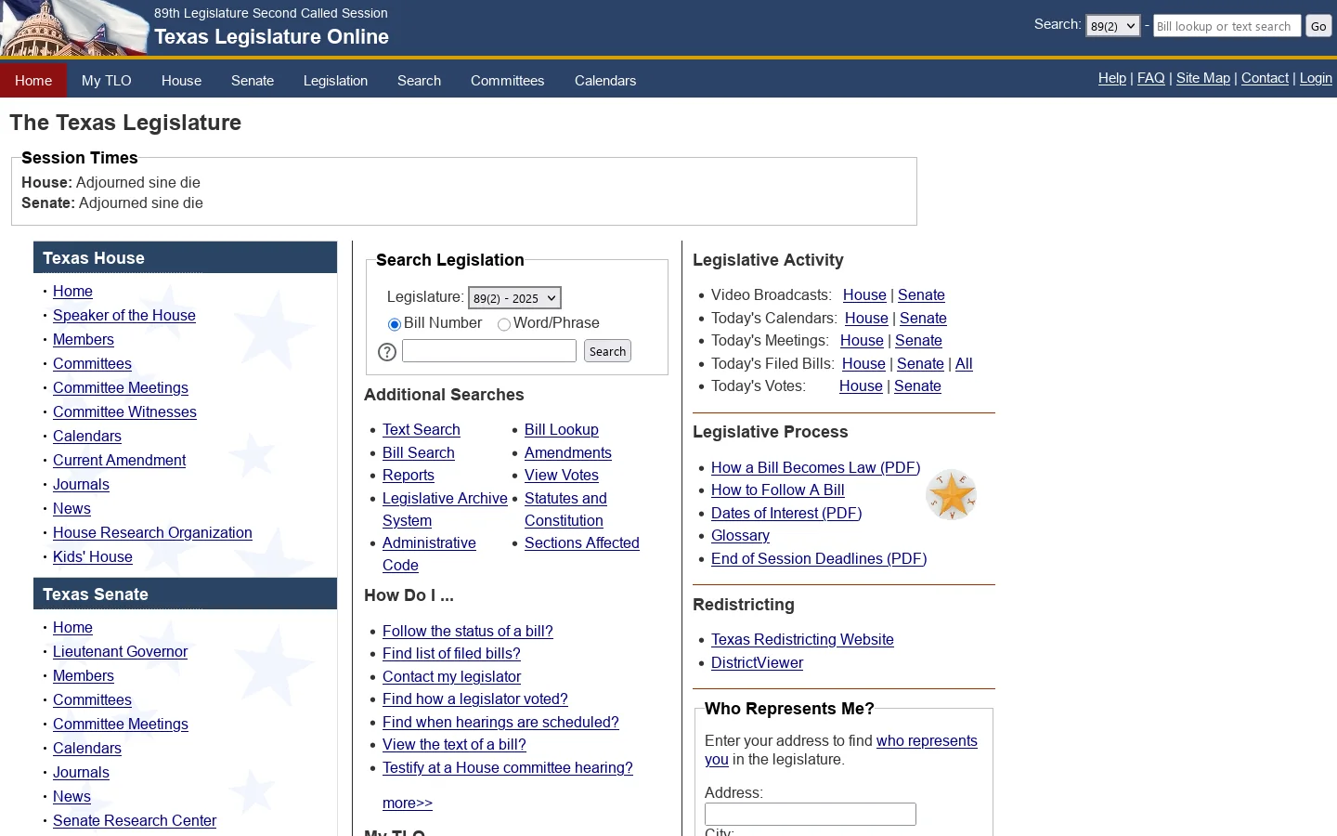Click the Login link

point(1316,78)
